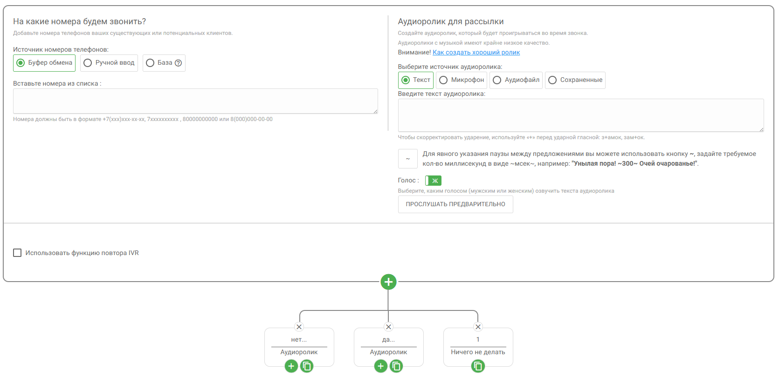Copy the 'Ничего не делать' card
This screenshot has width=779, height=377.
(478, 366)
